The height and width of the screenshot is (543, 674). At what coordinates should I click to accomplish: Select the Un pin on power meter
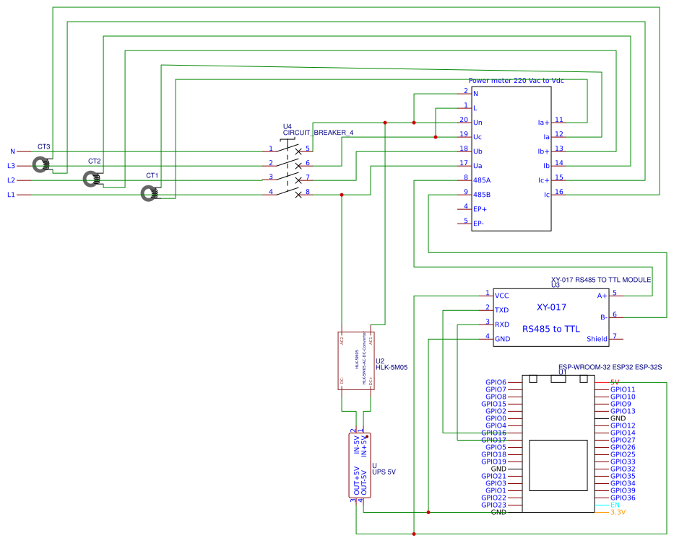[478, 123]
